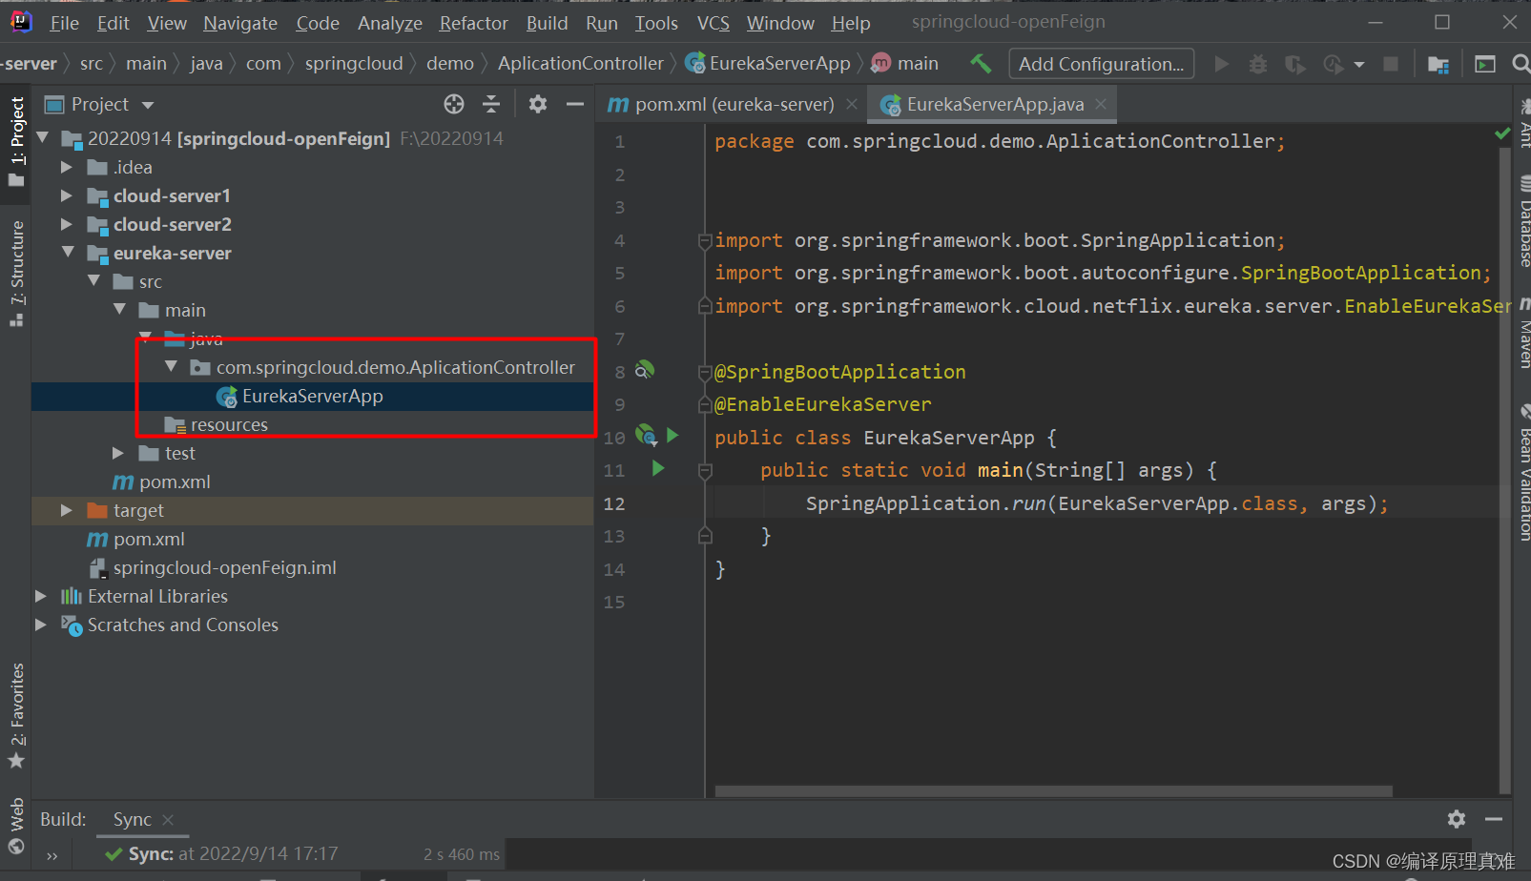Open the Maven side tool window
This screenshot has width=1531, height=881.
[1523, 334]
